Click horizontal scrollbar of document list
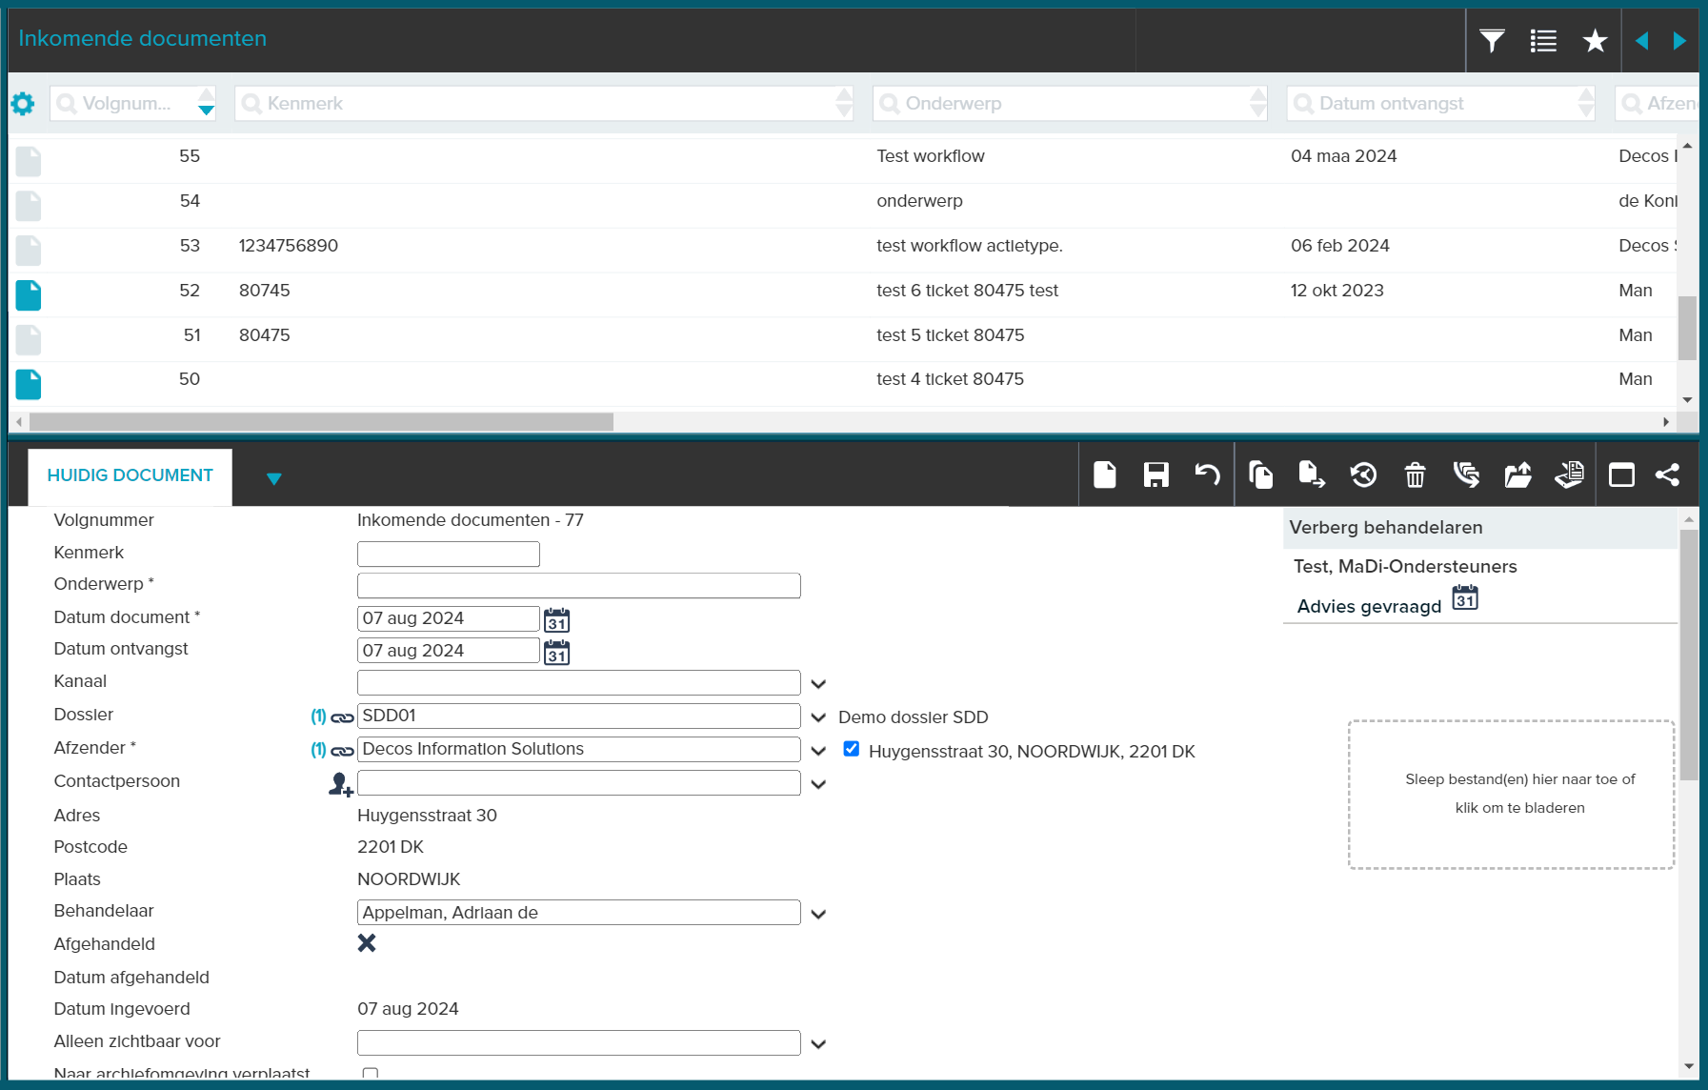 [x=321, y=421]
